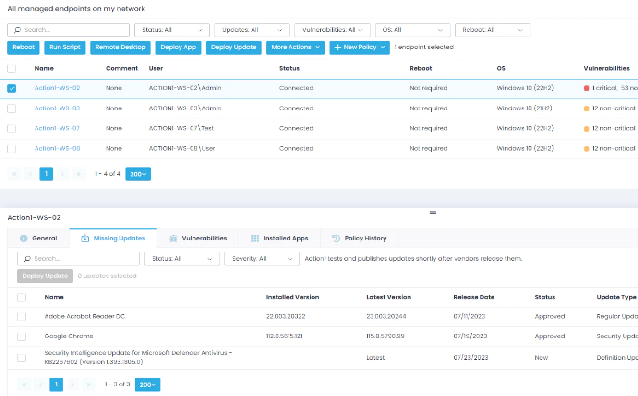This screenshot has width=638, height=396.
Task: Click orange vulnerability indicator for Action1-WS-07
Action: (586, 129)
